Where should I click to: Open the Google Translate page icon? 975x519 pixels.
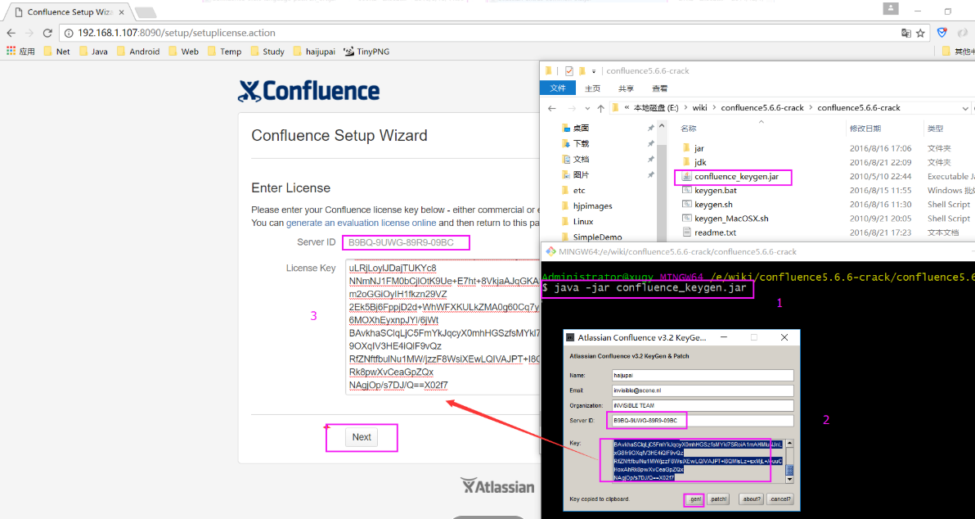[906, 33]
